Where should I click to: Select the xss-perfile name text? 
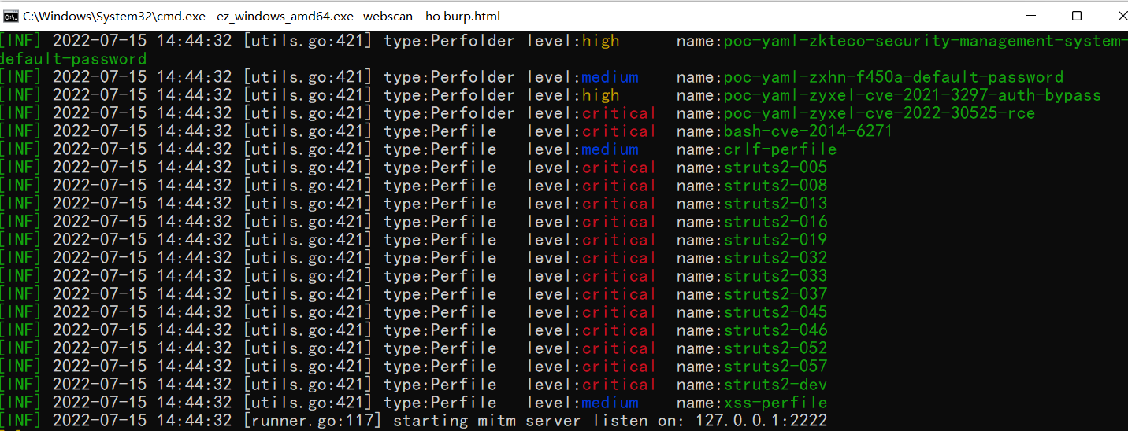tap(775, 403)
